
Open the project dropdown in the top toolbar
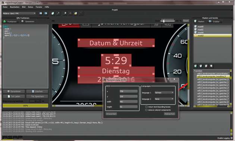point(19,13)
